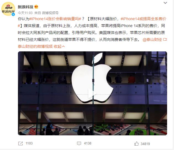Click the repost count 1103

coord(29,143)
